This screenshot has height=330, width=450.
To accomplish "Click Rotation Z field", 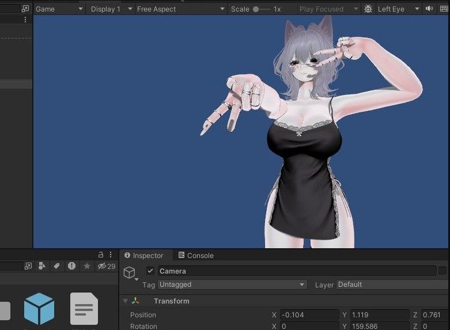I will 435,326.
